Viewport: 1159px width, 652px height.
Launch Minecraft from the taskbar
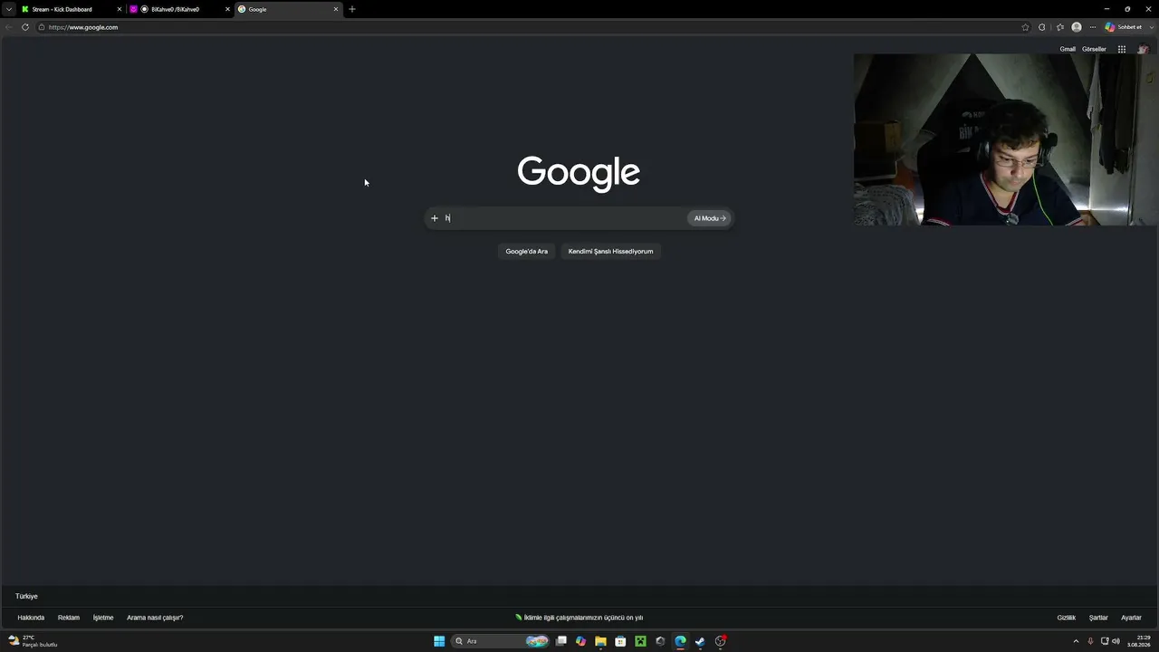tap(640, 641)
